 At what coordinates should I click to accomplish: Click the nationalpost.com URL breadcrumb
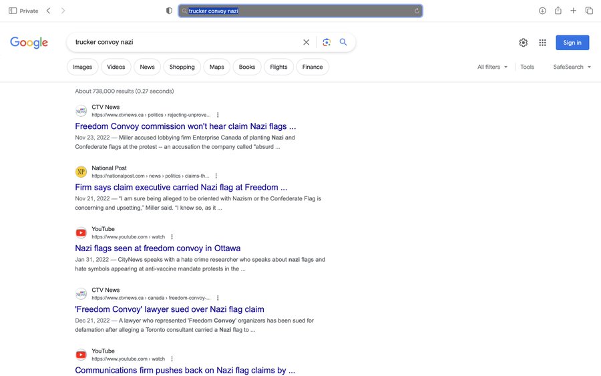(150, 176)
